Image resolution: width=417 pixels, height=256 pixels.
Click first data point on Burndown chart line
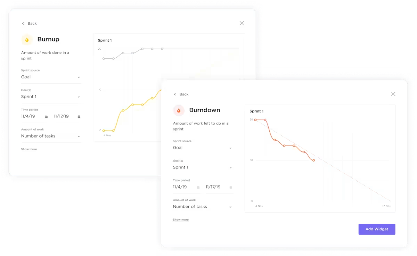pos(255,120)
